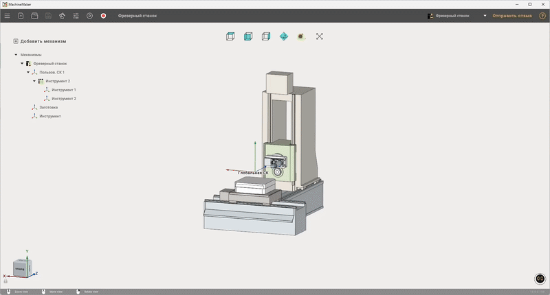Image resolution: width=550 pixels, height=295 pixels.
Task: Select the isometric view diamond icon
Action: point(284,36)
